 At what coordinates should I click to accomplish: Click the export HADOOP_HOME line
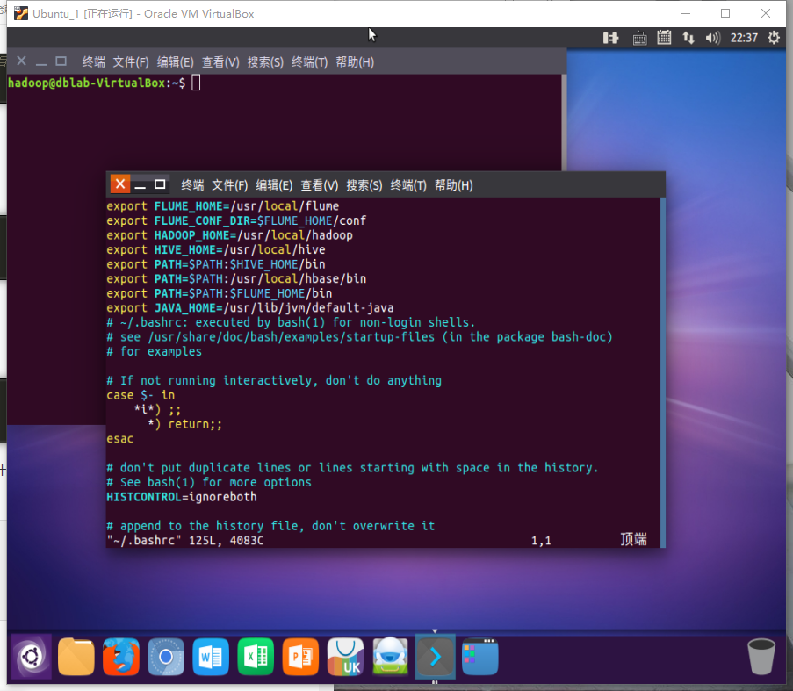[229, 235]
